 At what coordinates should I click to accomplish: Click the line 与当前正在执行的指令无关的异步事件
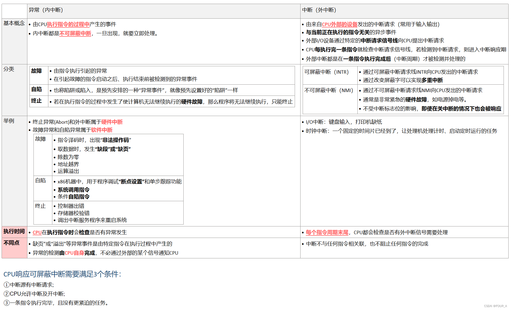click(x=351, y=32)
